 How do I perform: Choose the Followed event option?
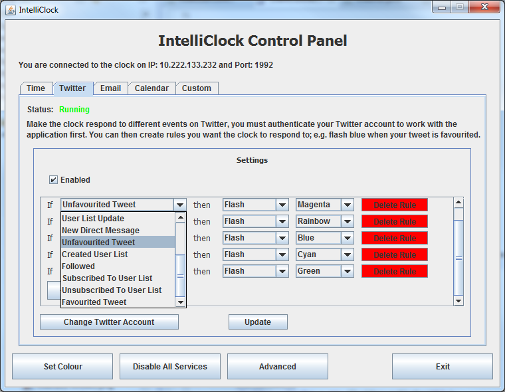tap(118, 266)
